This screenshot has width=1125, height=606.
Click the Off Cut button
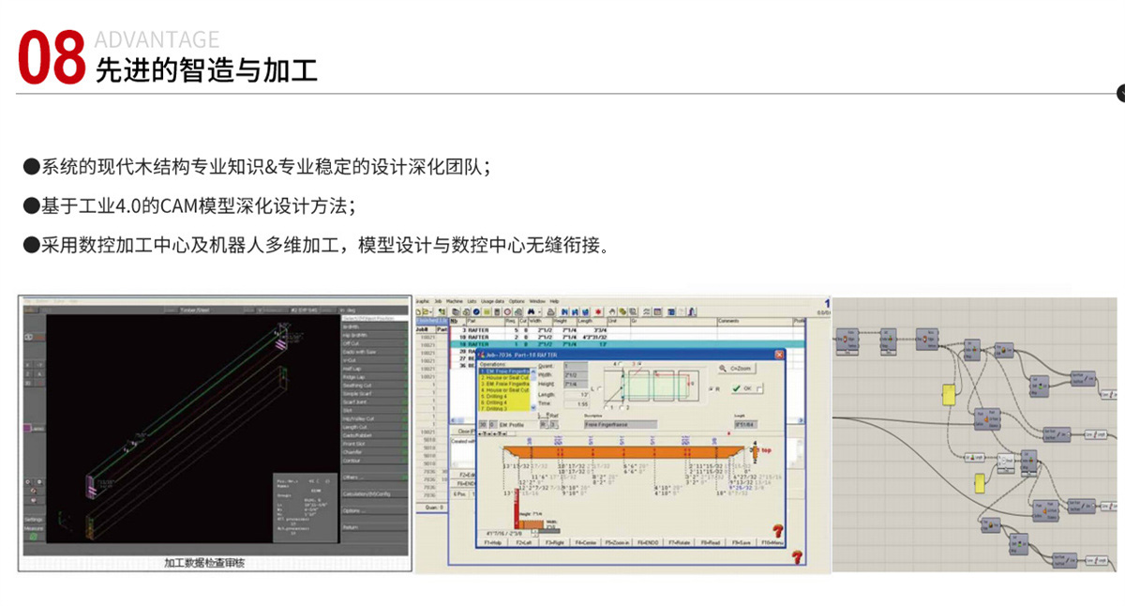tap(375, 343)
